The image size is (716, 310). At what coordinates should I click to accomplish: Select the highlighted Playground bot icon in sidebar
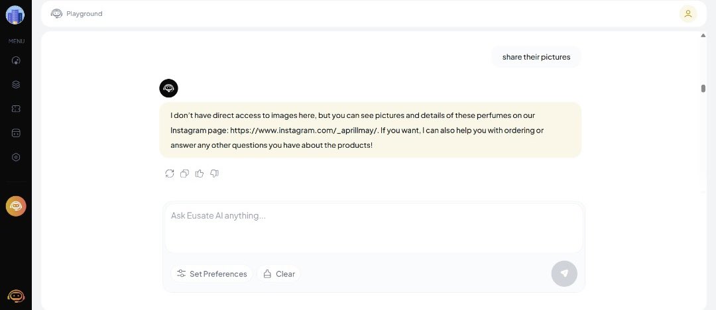coord(16,207)
